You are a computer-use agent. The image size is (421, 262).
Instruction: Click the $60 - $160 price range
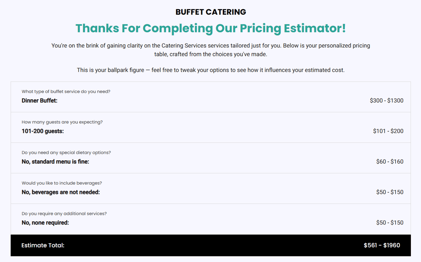389,162
